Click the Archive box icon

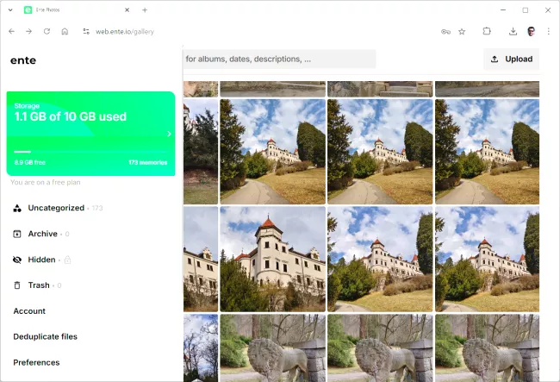coord(17,235)
